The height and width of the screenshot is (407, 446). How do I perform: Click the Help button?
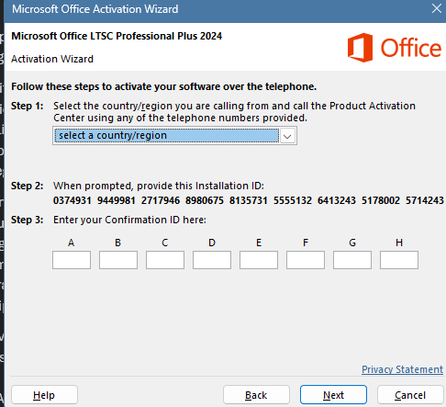pyautogui.click(x=44, y=395)
